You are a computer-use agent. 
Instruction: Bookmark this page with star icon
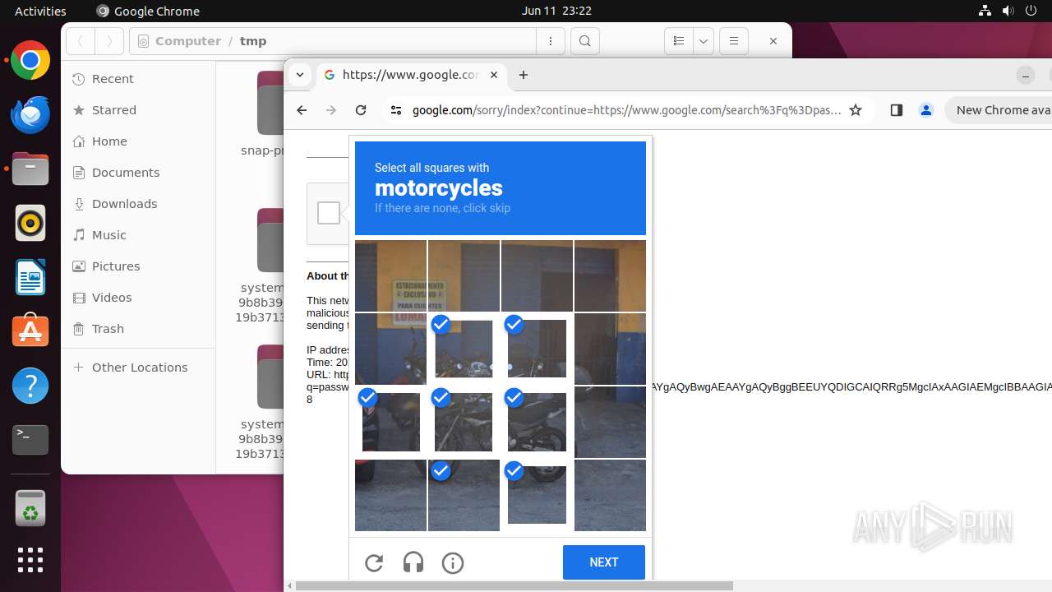pyautogui.click(x=856, y=110)
